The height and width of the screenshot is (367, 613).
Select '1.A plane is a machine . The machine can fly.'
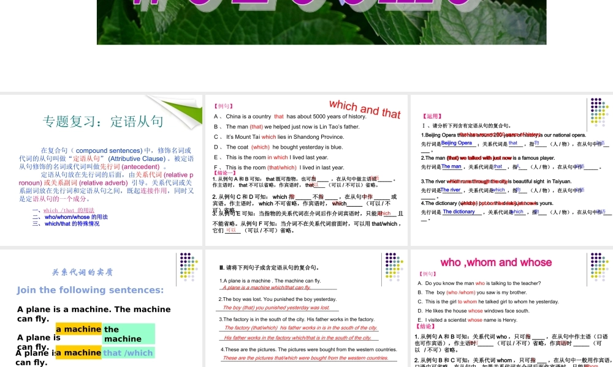click(270, 280)
